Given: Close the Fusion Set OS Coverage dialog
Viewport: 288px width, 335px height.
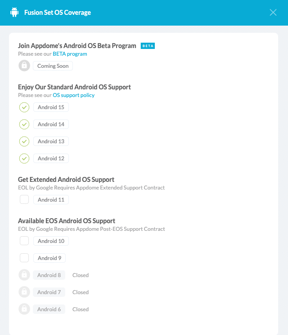Looking at the screenshot, I should click(x=273, y=13).
